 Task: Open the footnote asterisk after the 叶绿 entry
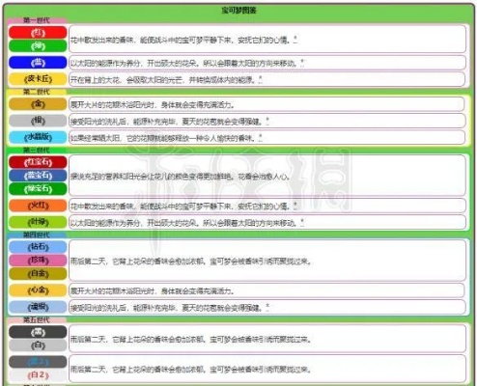(x=302, y=222)
